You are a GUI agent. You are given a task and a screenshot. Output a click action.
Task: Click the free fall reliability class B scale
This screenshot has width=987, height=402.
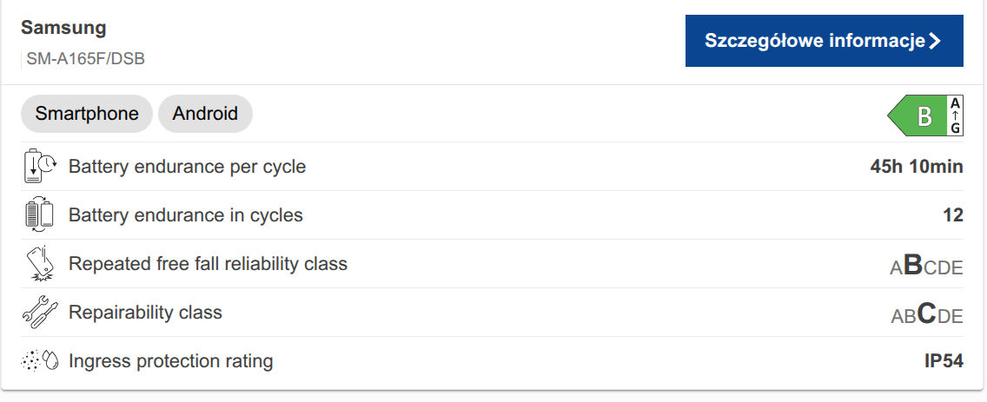coord(926,266)
